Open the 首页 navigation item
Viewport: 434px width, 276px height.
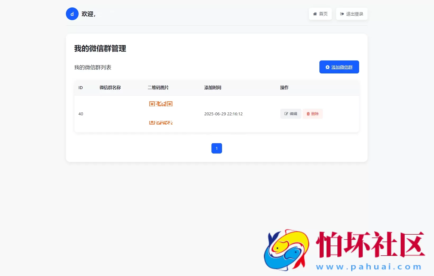coord(320,14)
